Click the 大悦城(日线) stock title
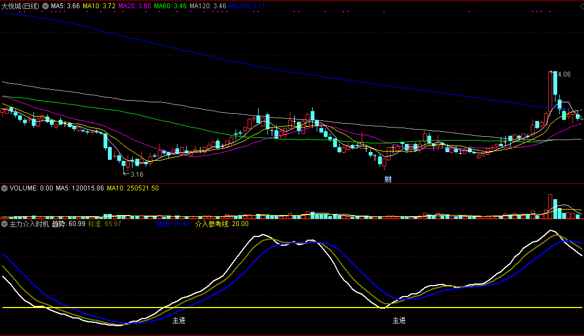The image size is (584, 336). [x=20, y=6]
